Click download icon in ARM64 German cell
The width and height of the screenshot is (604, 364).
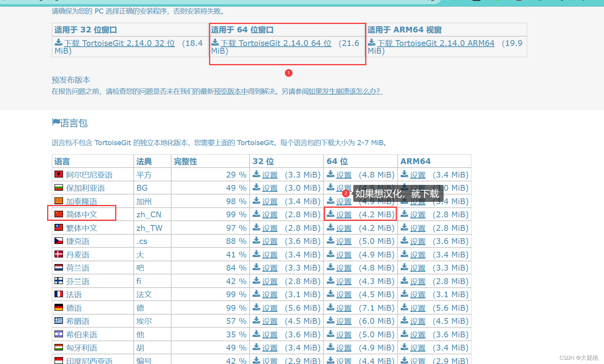[x=405, y=307]
